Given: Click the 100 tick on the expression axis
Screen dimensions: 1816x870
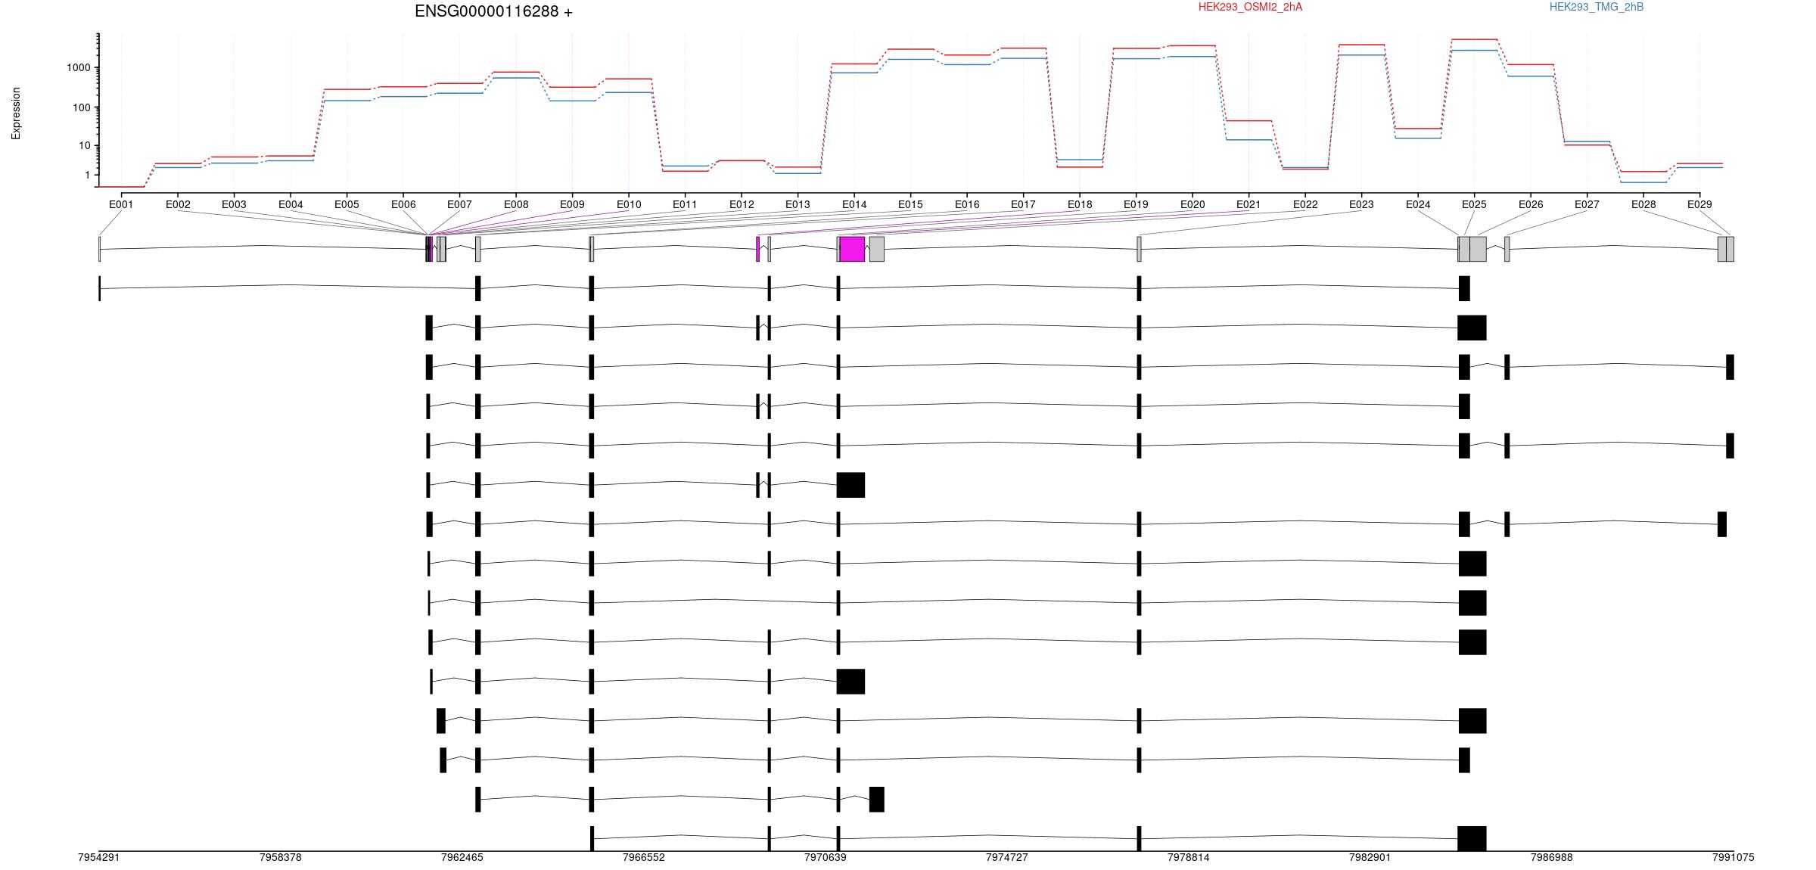Looking at the screenshot, I should (x=82, y=107).
